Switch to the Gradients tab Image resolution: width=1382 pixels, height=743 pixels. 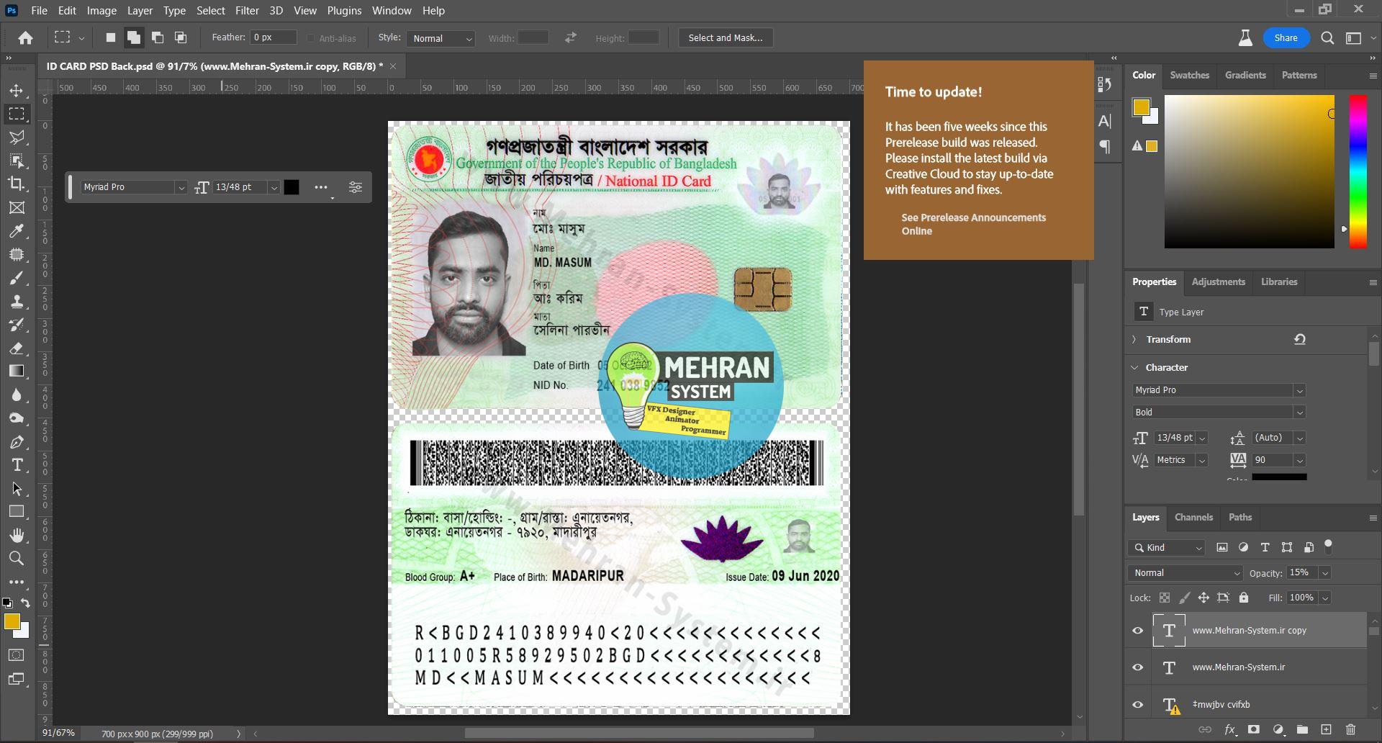tap(1245, 75)
